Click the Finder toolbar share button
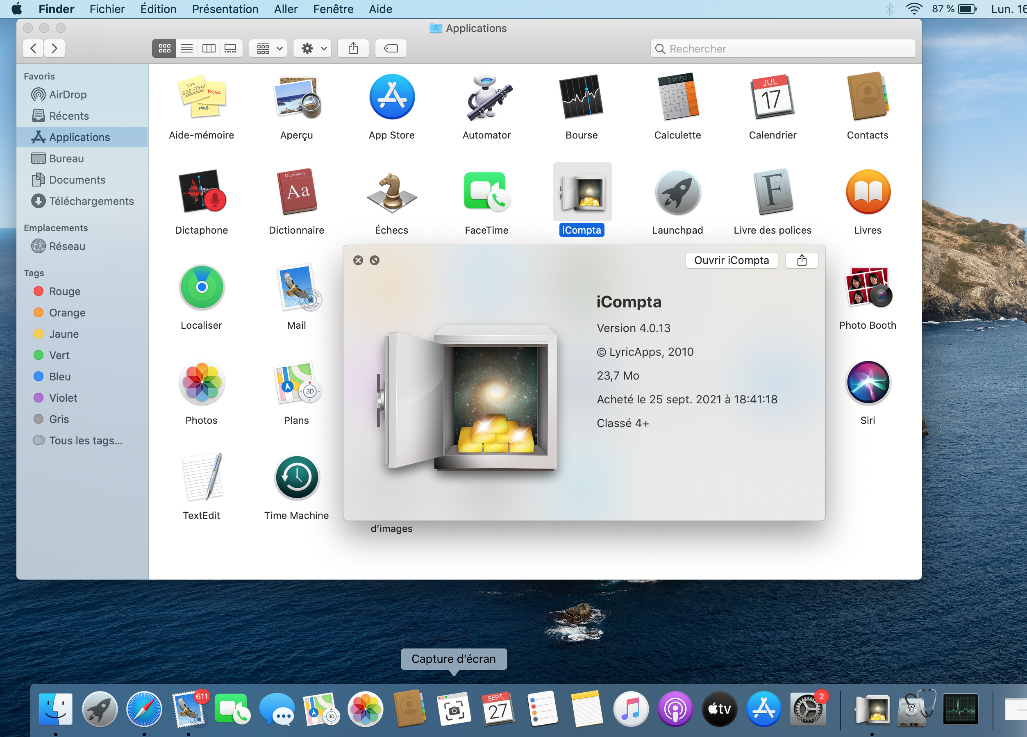Screen dimensions: 1027x737 [353, 48]
